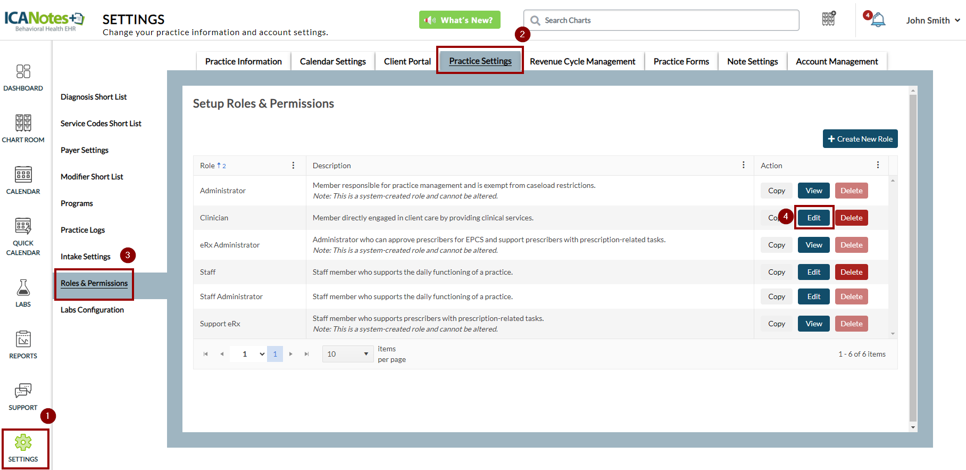
Task: Click the panel's vertical scrollbar down arrow
Action: [913, 427]
